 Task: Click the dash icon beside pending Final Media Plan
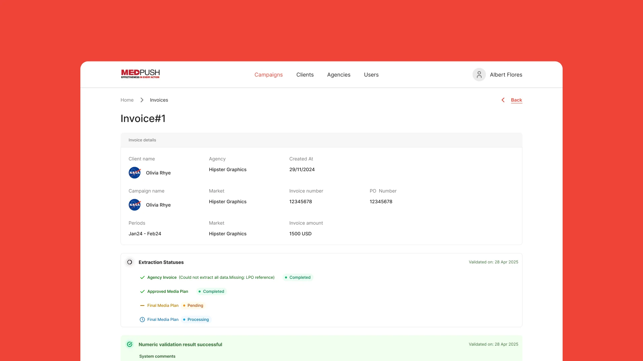coord(142,306)
